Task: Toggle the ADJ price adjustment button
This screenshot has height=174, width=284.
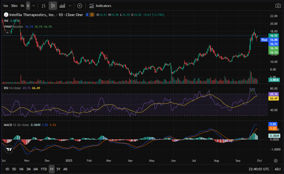Action: 277,169
